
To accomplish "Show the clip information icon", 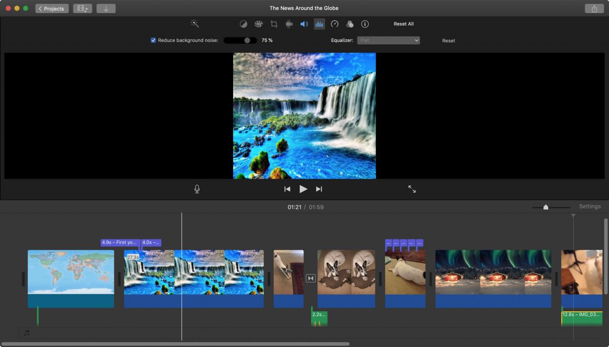I will click(365, 24).
